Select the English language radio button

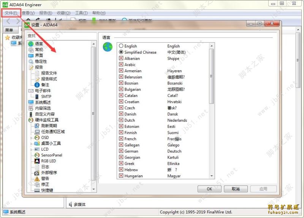[x=121, y=46]
